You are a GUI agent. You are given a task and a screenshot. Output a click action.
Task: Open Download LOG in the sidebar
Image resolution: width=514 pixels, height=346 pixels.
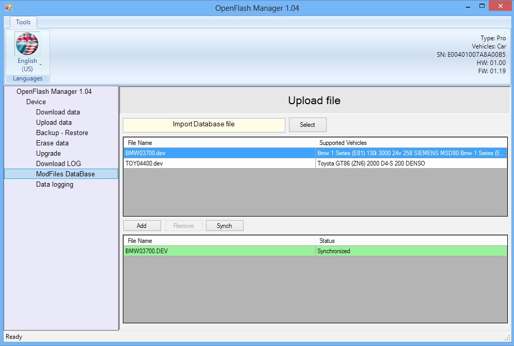click(x=58, y=164)
